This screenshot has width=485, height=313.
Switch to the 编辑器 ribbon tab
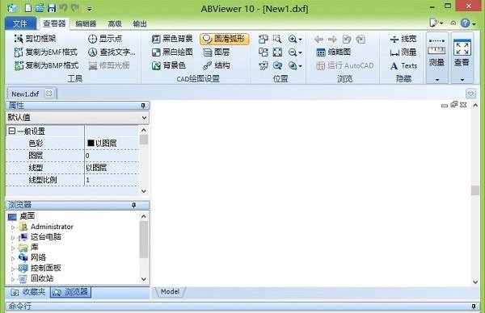coord(86,23)
